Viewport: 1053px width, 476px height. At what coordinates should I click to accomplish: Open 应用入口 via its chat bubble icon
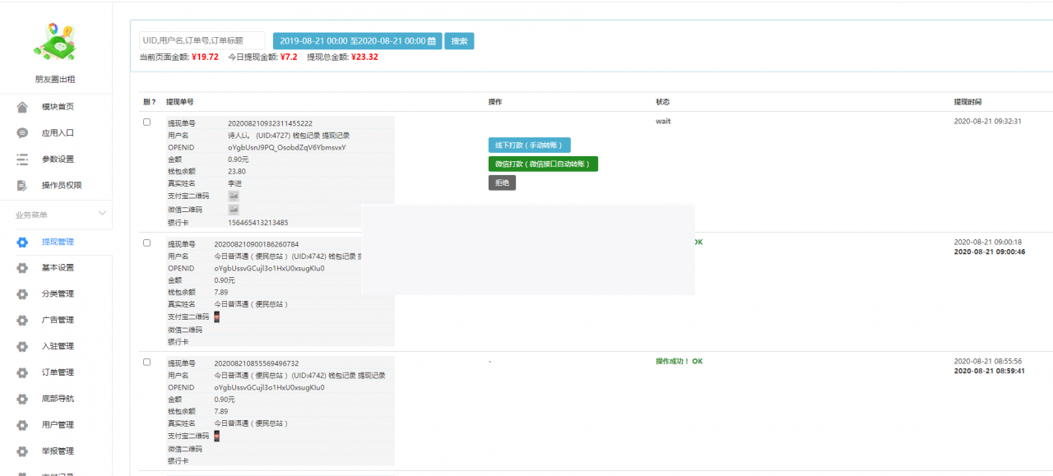[22, 133]
